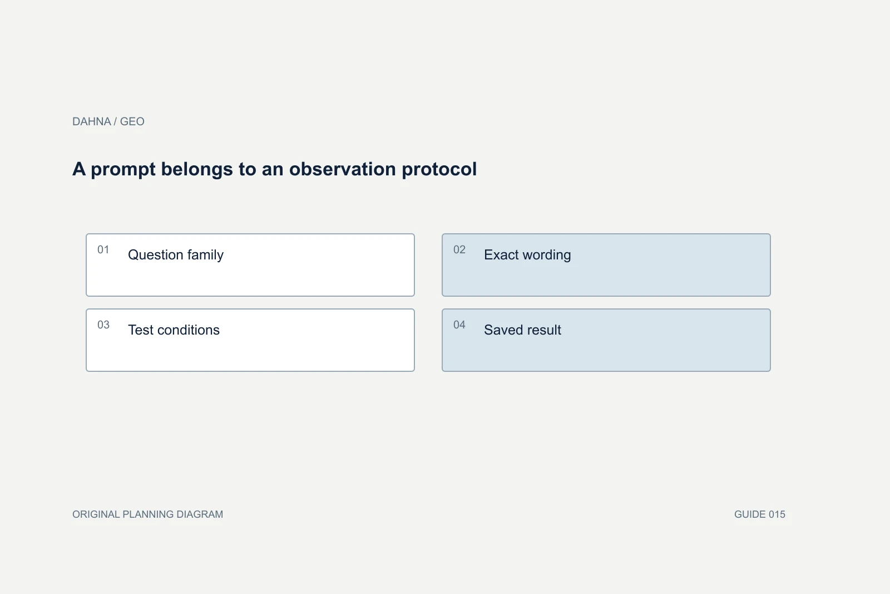Click the ORIGINAL PLANNING DIAGRAM footer text
Image resolution: width=890 pixels, height=594 pixels.
point(148,514)
